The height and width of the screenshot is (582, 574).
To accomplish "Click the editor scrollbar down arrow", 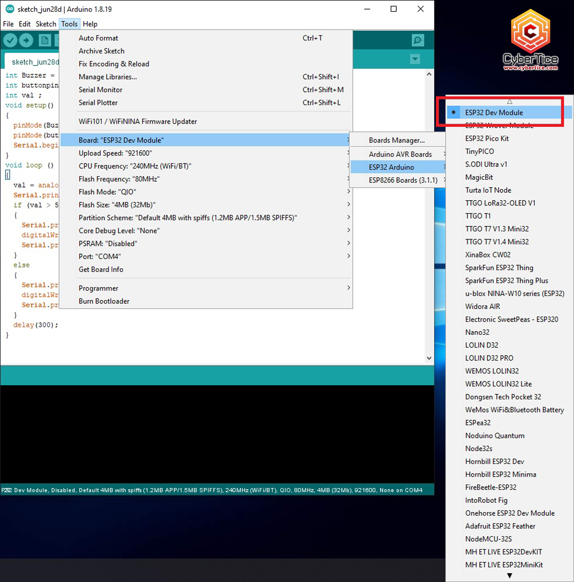I will (x=429, y=358).
